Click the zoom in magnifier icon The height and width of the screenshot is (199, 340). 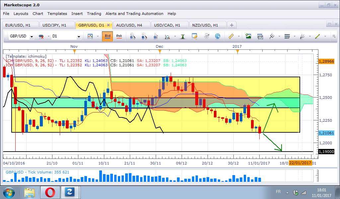tap(132, 36)
